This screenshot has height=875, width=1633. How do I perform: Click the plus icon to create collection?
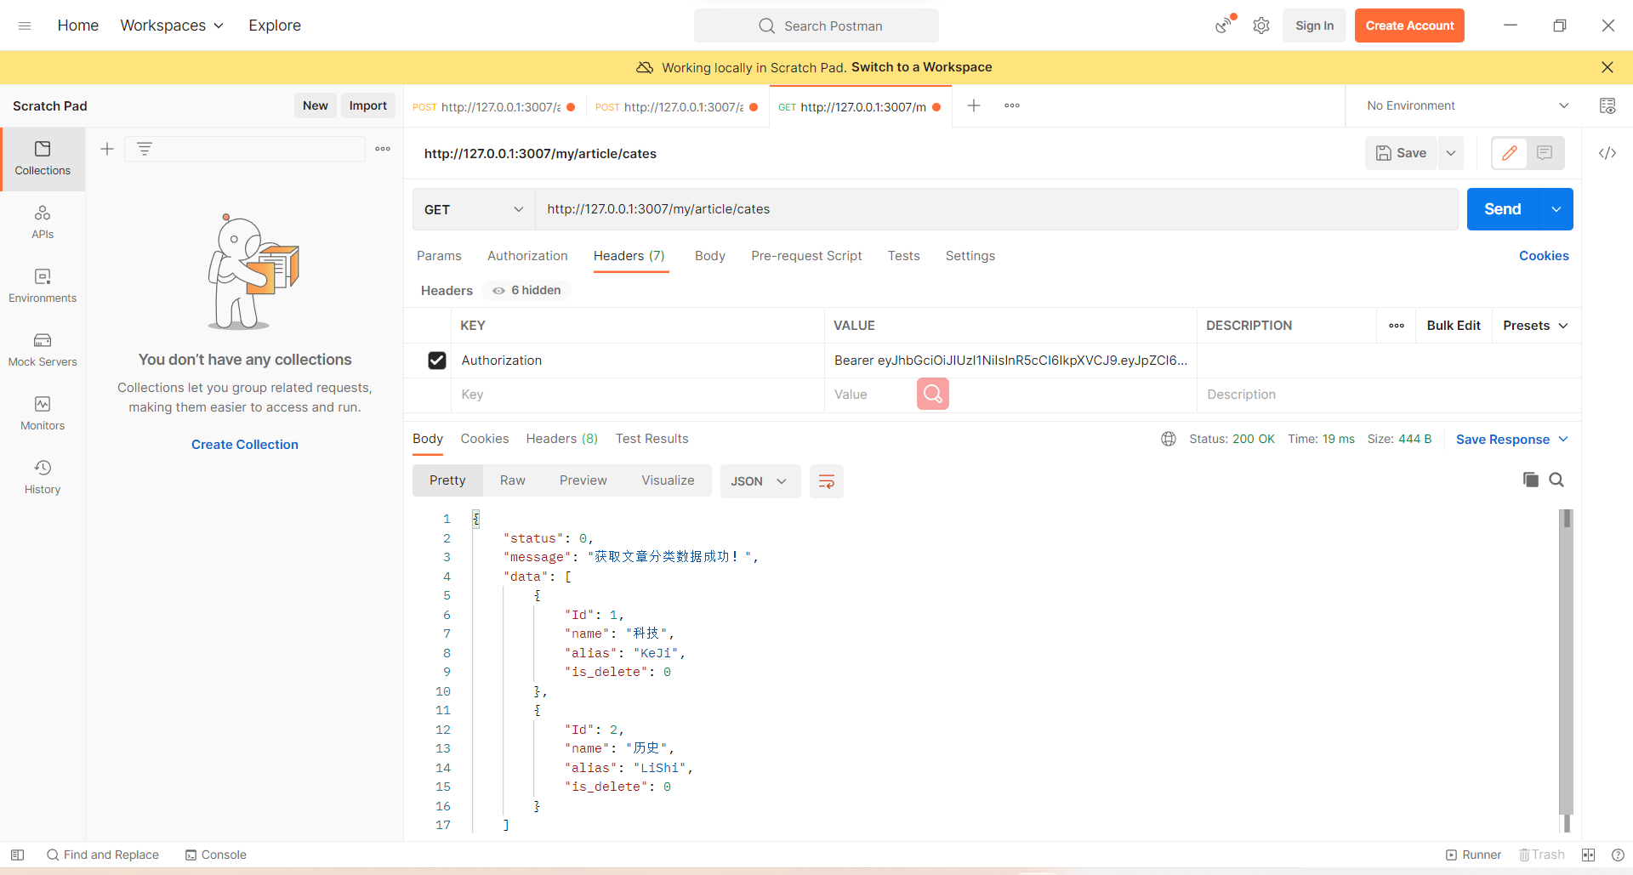point(107,149)
